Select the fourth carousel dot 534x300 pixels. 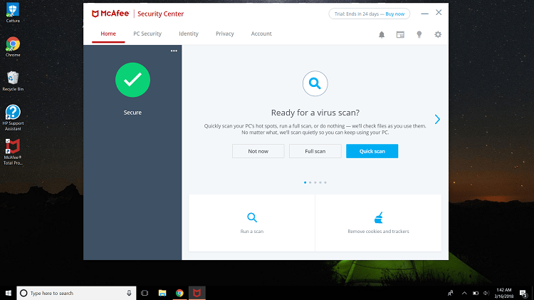(x=320, y=182)
